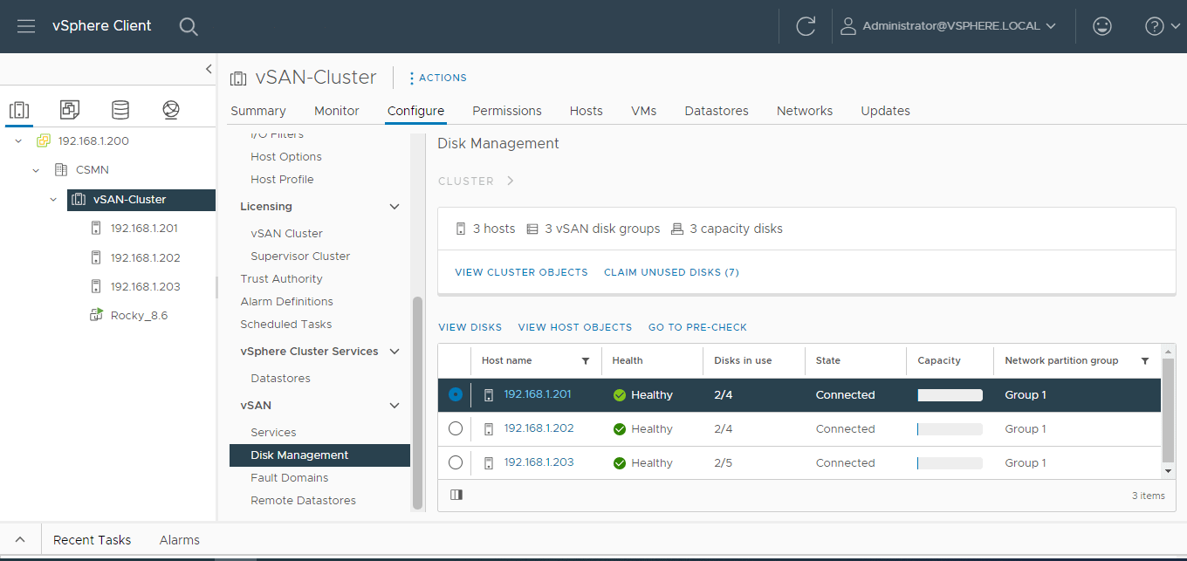Switch to Storage inventory view
Viewport: 1187px width, 561px height.
tap(120, 110)
